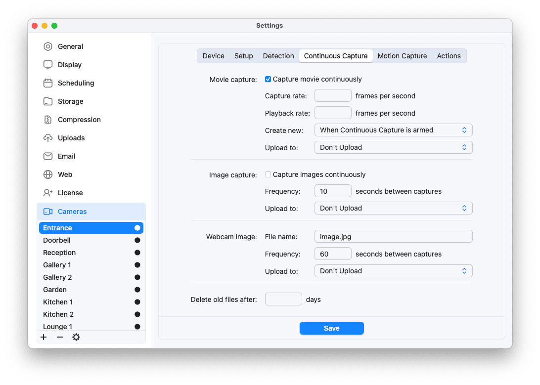Image resolution: width=540 pixels, height=385 pixels.
Task: Toggle the Entrance camera status dot
Action: (137, 227)
